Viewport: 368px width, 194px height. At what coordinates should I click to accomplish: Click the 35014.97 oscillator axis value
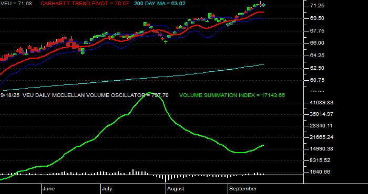tap(322, 114)
